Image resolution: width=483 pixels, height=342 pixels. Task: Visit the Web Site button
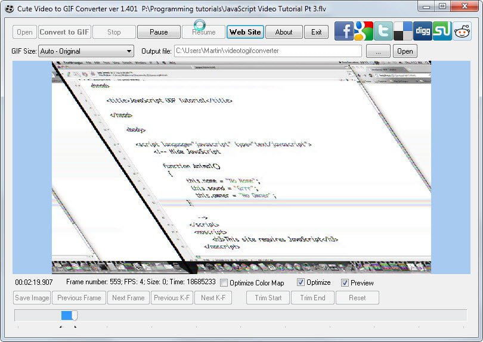click(x=245, y=32)
